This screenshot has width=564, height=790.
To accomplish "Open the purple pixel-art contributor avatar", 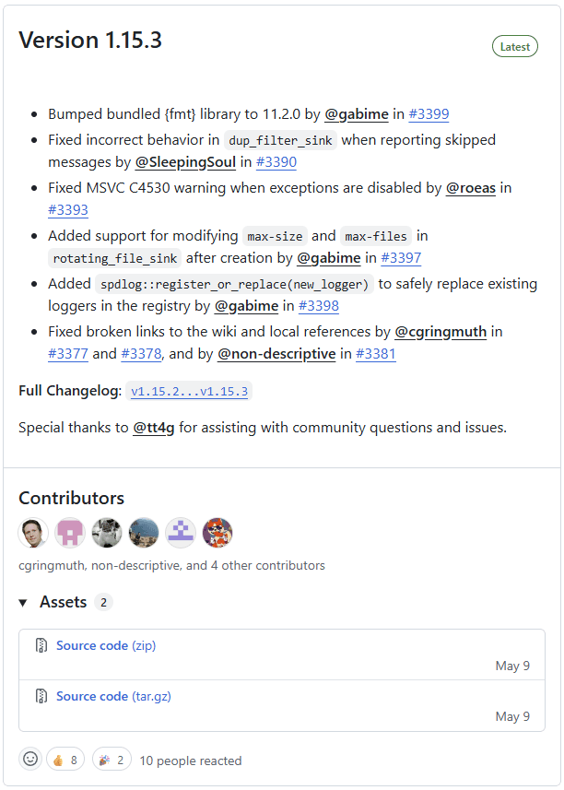I will pyautogui.click(x=180, y=533).
